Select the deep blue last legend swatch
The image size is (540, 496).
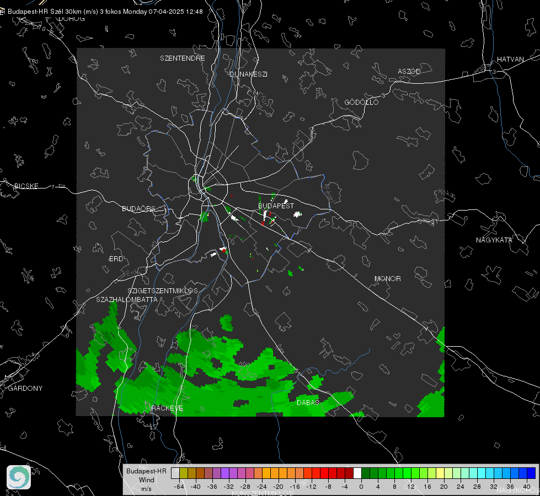tap(531, 473)
